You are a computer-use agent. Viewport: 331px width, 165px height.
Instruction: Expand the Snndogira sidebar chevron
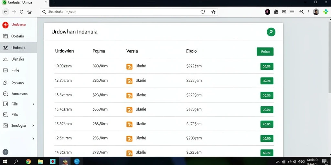[33, 125]
